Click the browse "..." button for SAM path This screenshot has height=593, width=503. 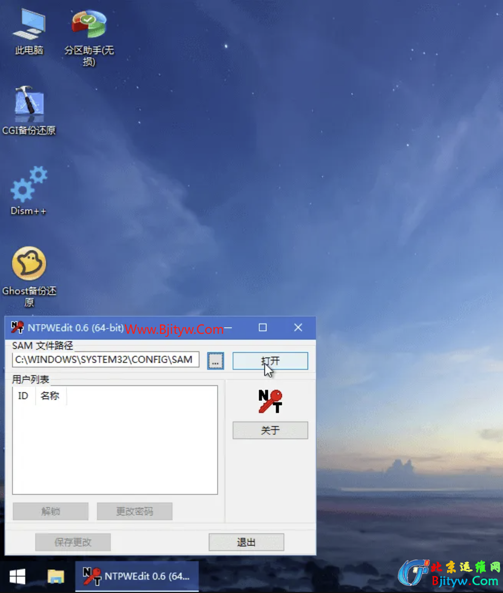(x=215, y=361)
